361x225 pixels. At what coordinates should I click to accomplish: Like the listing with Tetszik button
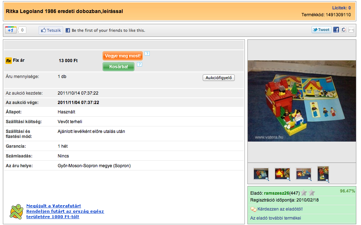(51, 30)
